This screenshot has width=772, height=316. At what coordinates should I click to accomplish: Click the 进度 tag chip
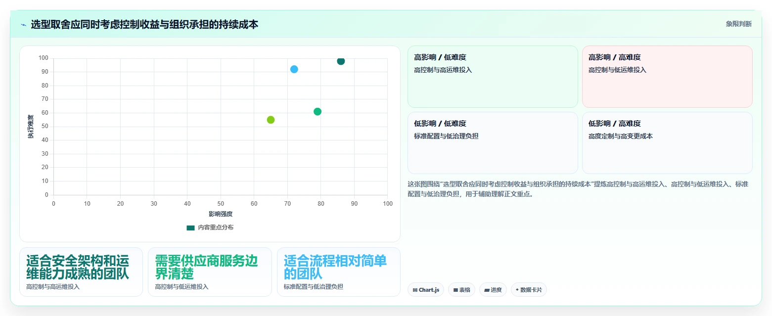pos(493,290)
